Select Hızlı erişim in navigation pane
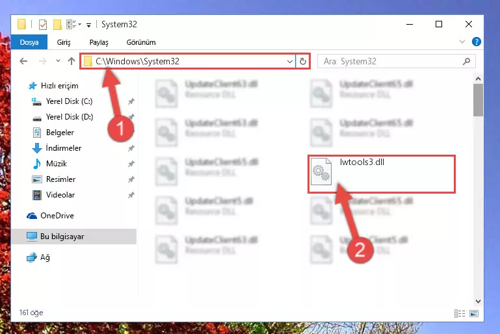 59,86
